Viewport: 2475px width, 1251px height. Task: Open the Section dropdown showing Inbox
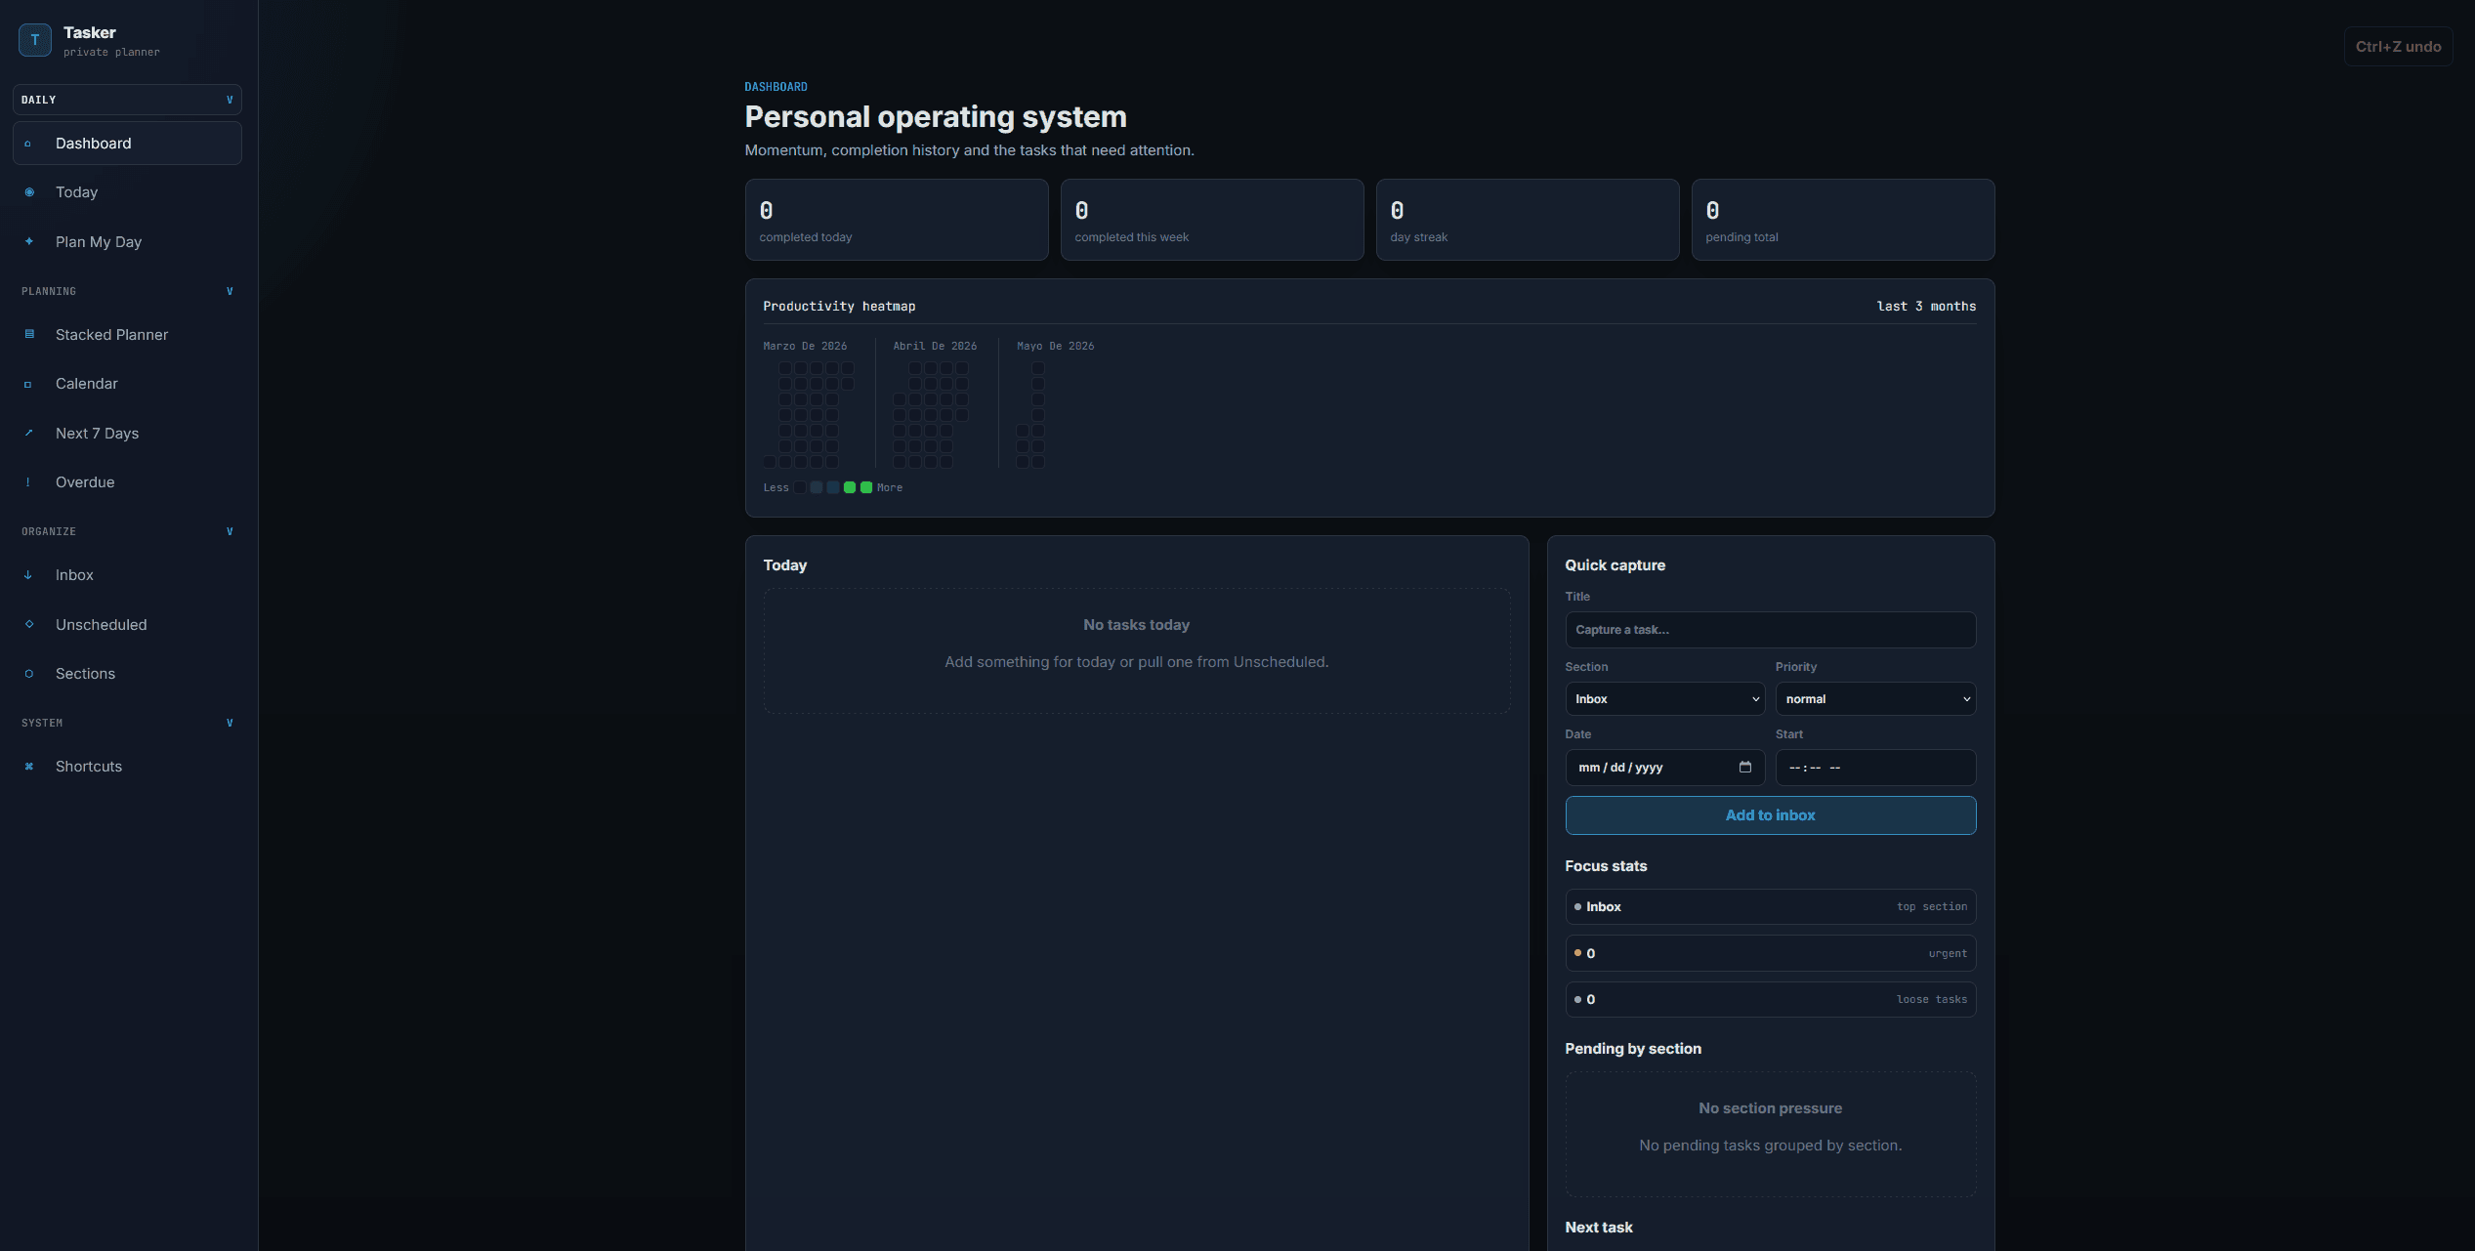(x=1664, y=699)
